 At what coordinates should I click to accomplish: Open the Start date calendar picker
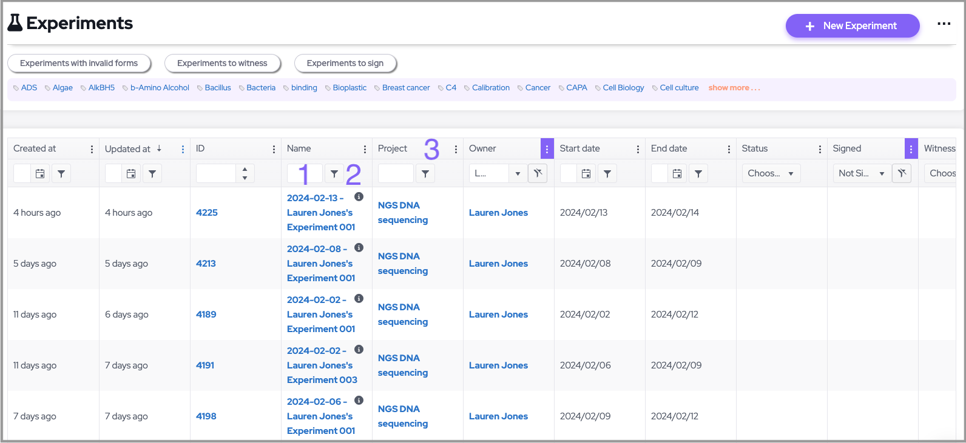[x=586, y=174]
